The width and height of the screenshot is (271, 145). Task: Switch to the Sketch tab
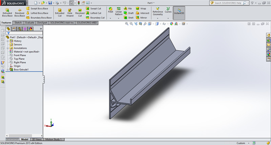pyautogui.click(x=18, y=23)
